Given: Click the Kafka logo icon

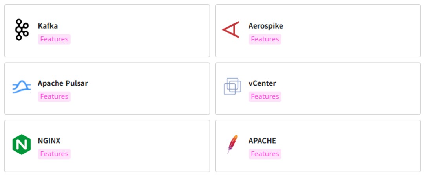Looking at the screenshot, I should [22, 30].
